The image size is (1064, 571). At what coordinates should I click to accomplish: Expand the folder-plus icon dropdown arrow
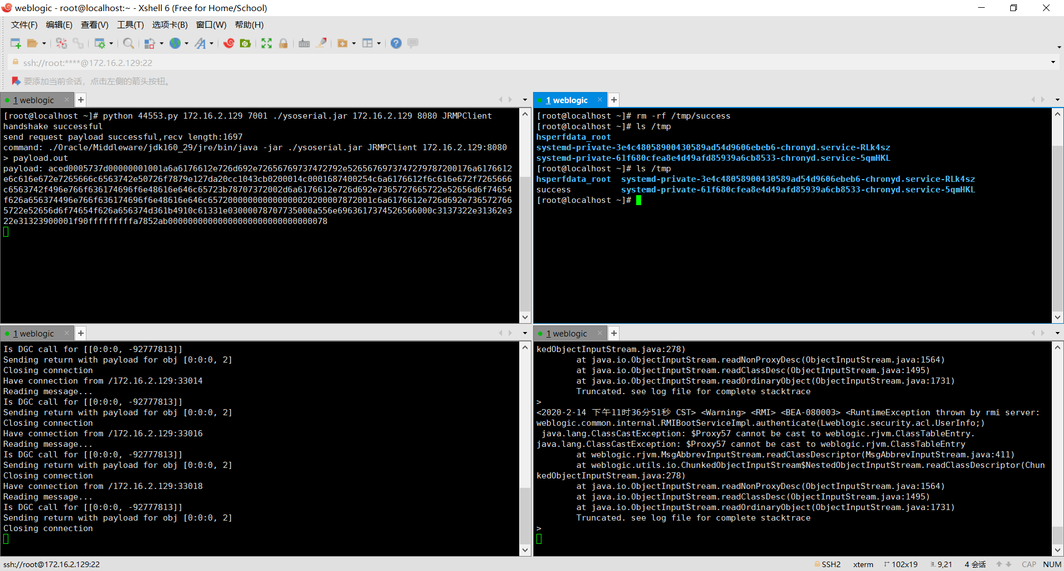354,43
